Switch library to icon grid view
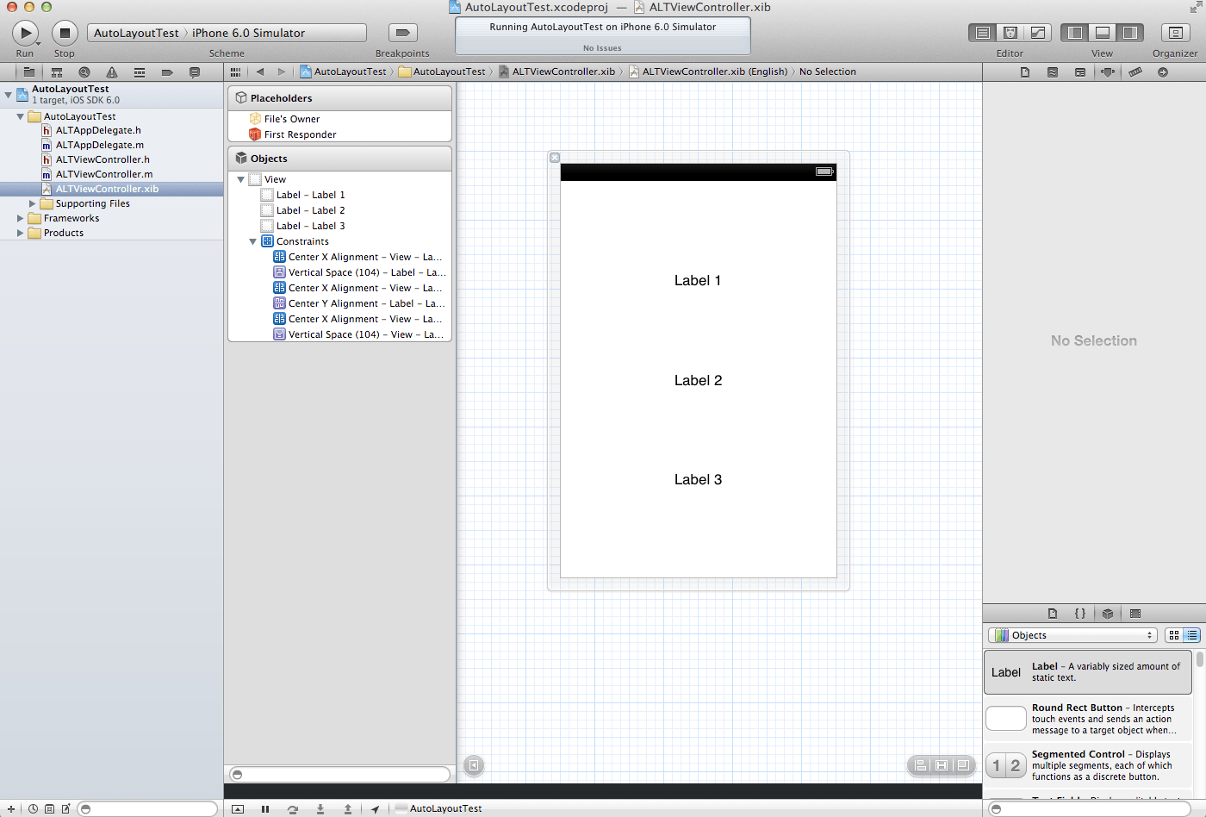The image size is (1206, 817). pos(1174,635)
